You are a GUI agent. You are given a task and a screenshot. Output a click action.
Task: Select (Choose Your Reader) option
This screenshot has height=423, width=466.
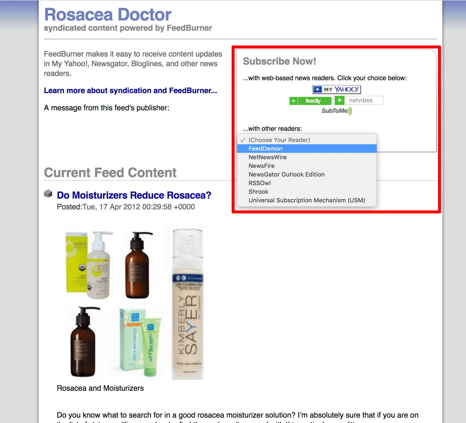pos(307,140)
